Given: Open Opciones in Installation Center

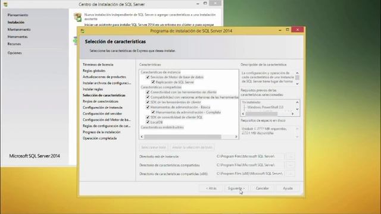Looking at the screenshot, I should [14, 53].
